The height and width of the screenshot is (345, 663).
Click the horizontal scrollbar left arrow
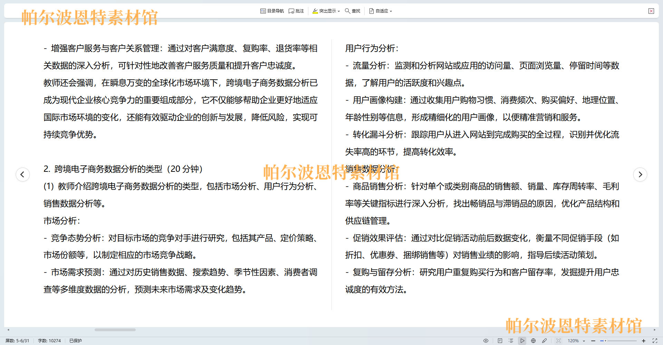click(8, 330)
